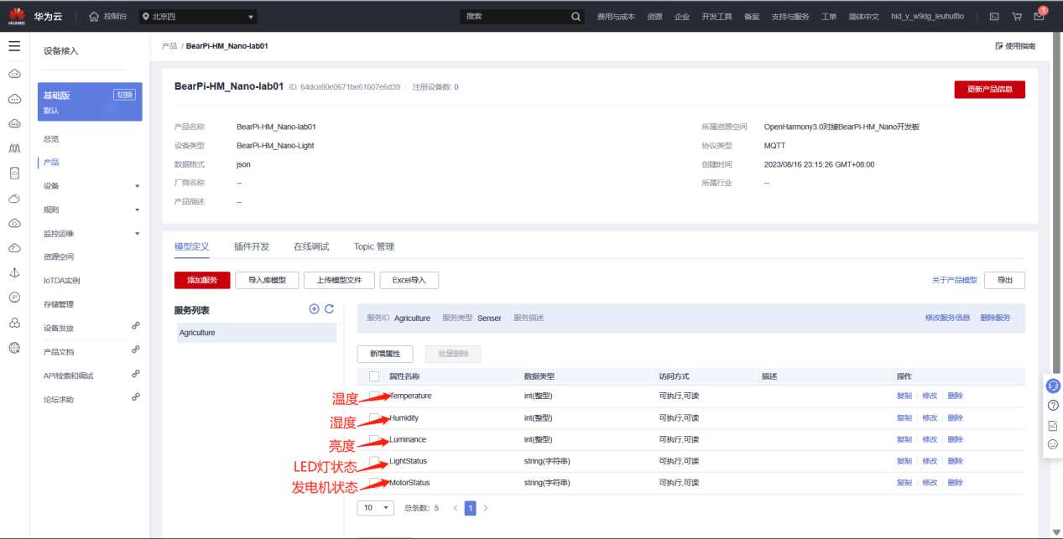
Task: Switch to the 插件开发 tab
Action: [252, 246]
